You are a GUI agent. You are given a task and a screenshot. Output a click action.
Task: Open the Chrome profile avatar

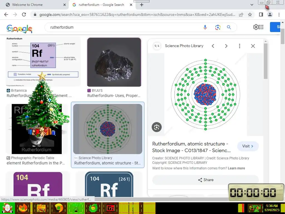click(x=270, y=14)
